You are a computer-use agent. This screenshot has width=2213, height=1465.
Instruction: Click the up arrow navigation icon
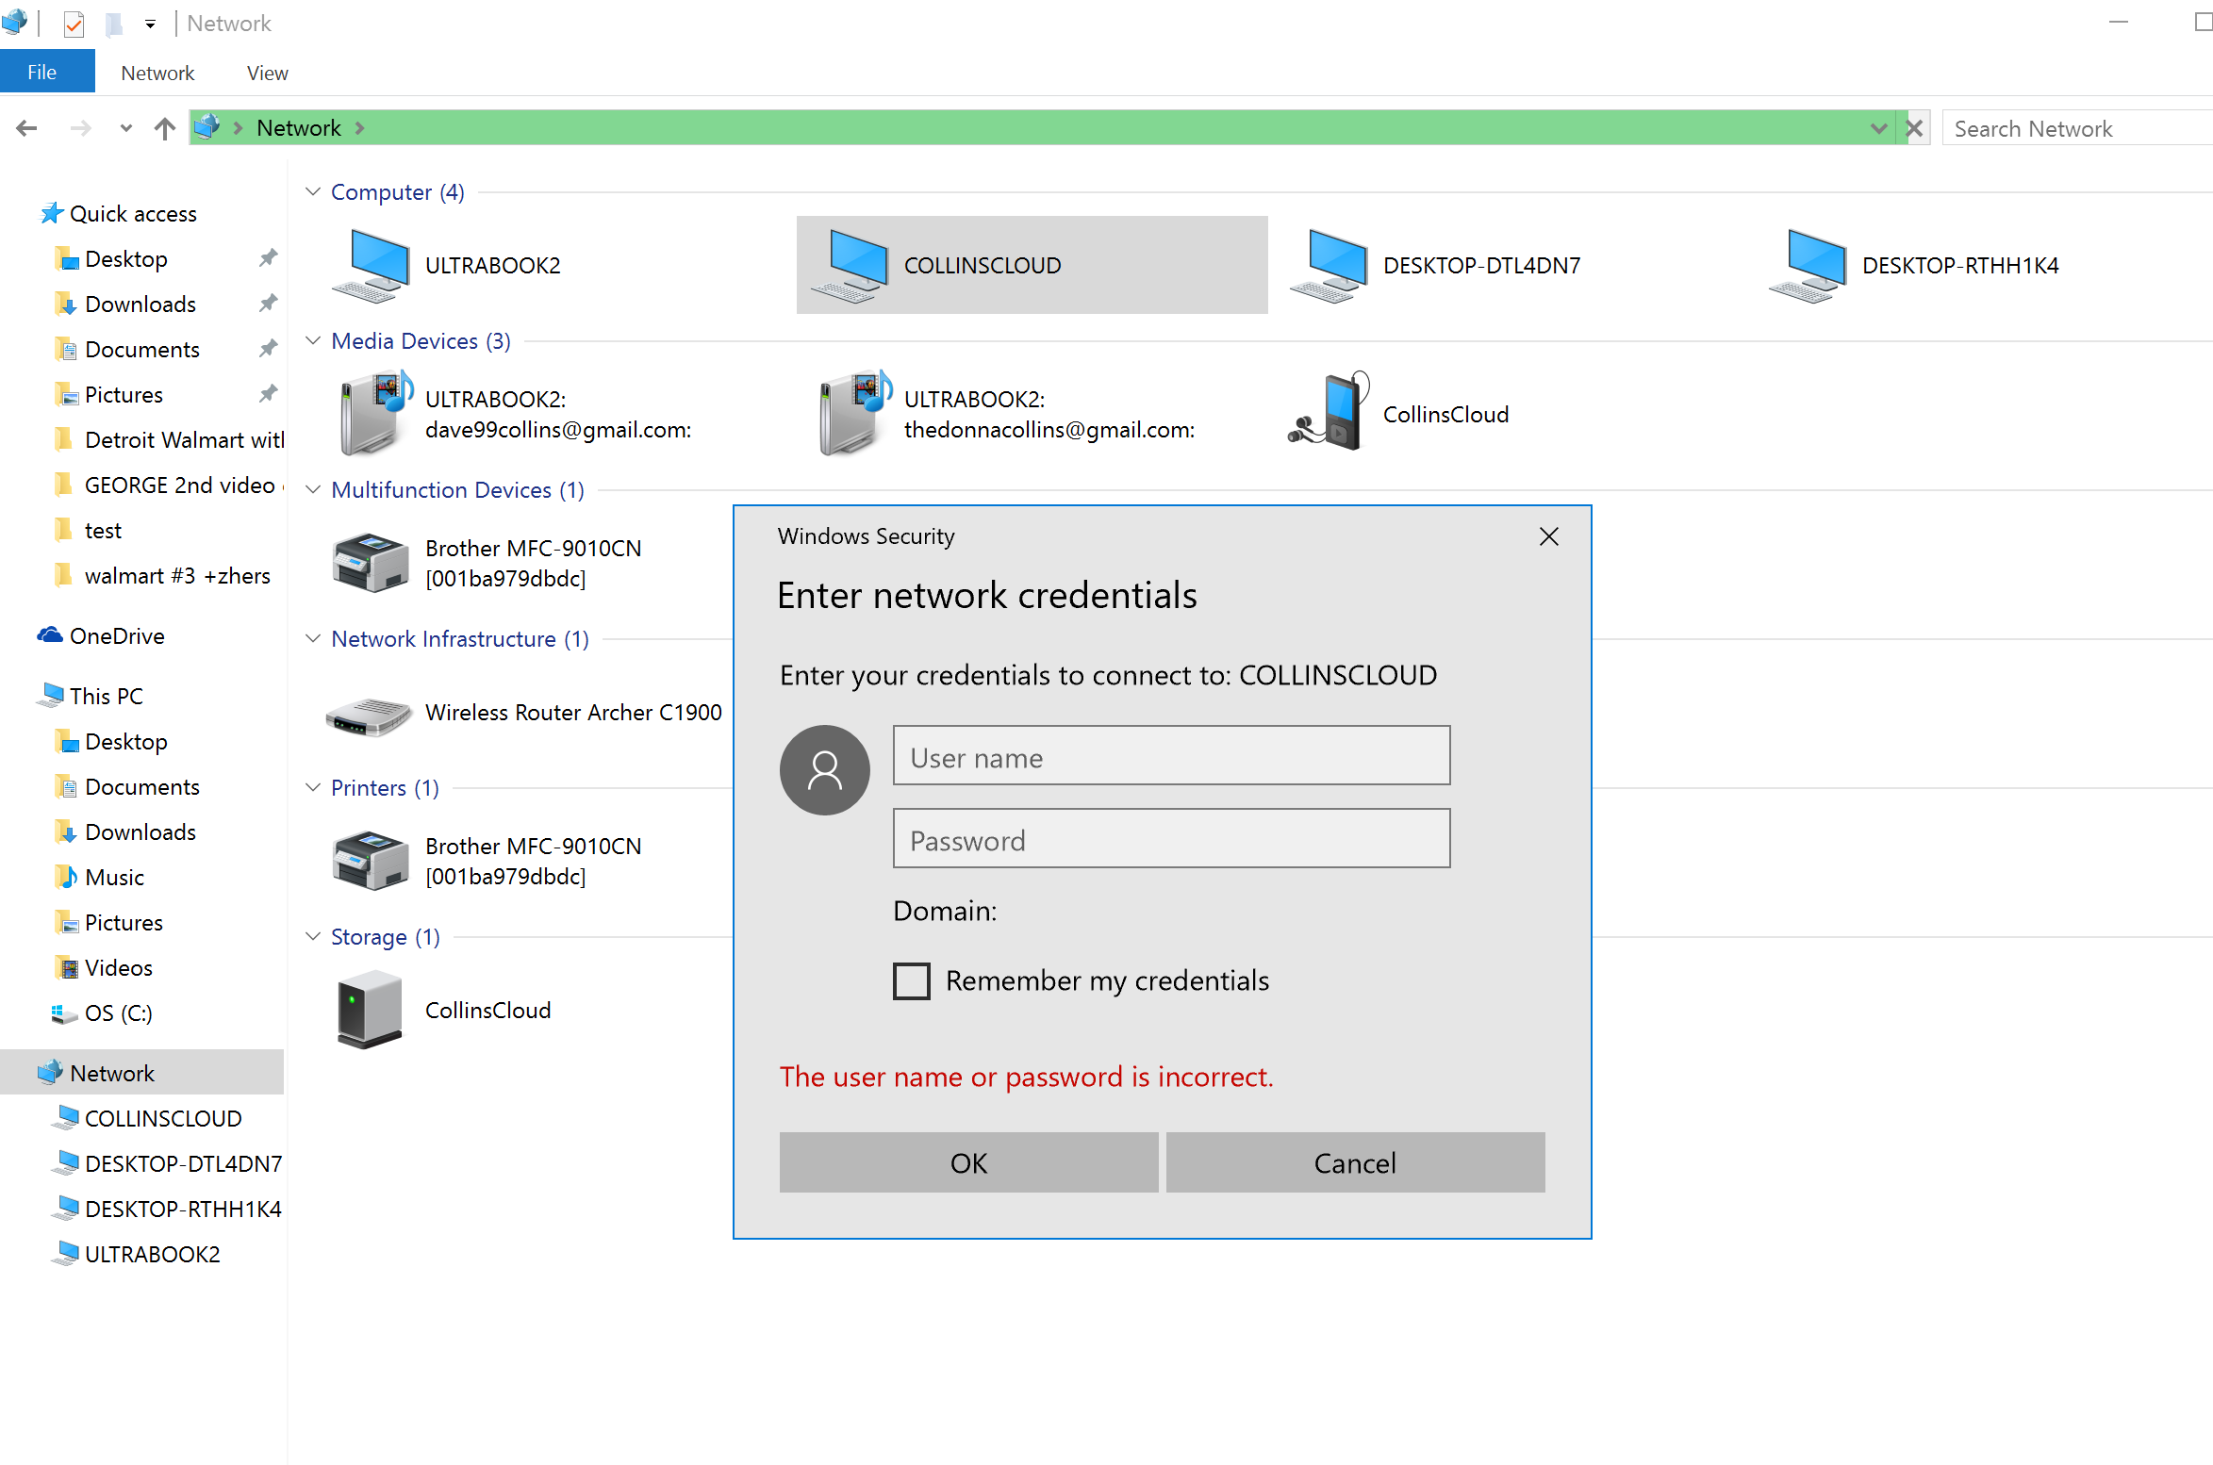click(165, 128)
